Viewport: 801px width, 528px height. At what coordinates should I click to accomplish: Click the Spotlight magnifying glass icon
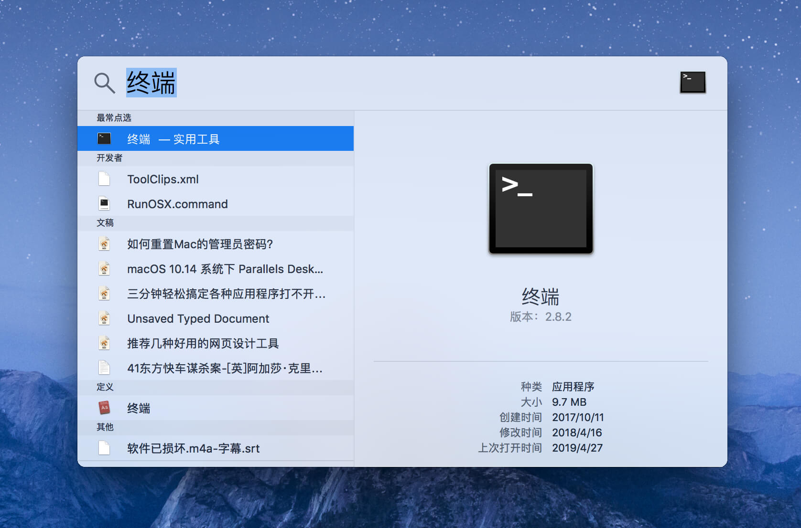105,83
